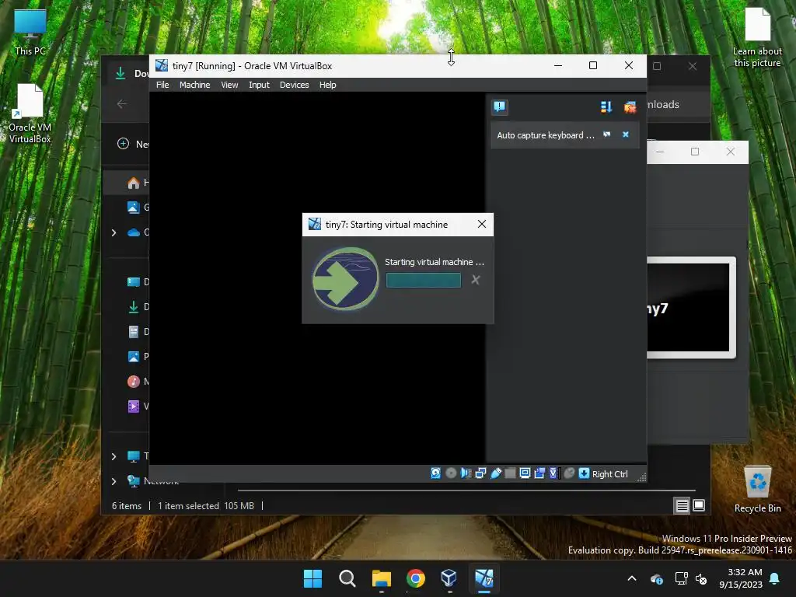Click the optical disc indicator in VM status bar
Viewport: 796px width, 597px height.
pyautogui.click(x=451, y=473)
